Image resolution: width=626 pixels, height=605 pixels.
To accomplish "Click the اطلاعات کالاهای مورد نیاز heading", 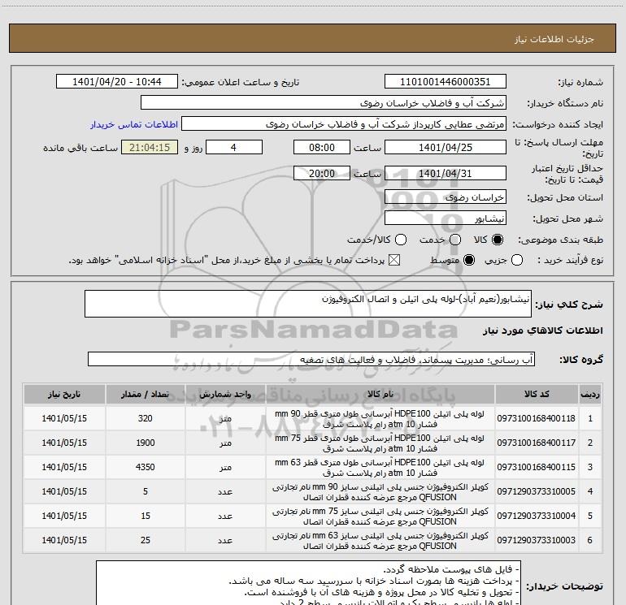I will tap(542, 331).
